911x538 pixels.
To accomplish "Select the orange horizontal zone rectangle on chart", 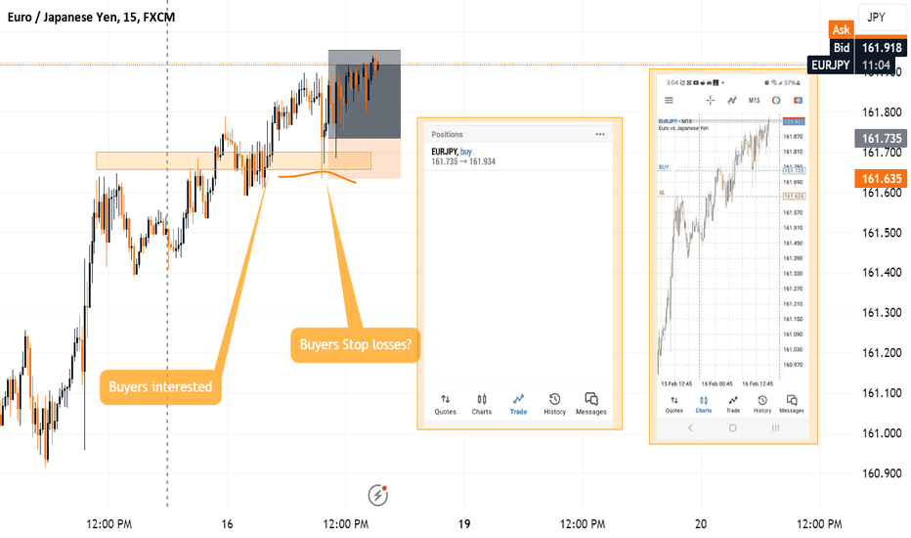I will [234, 161].
